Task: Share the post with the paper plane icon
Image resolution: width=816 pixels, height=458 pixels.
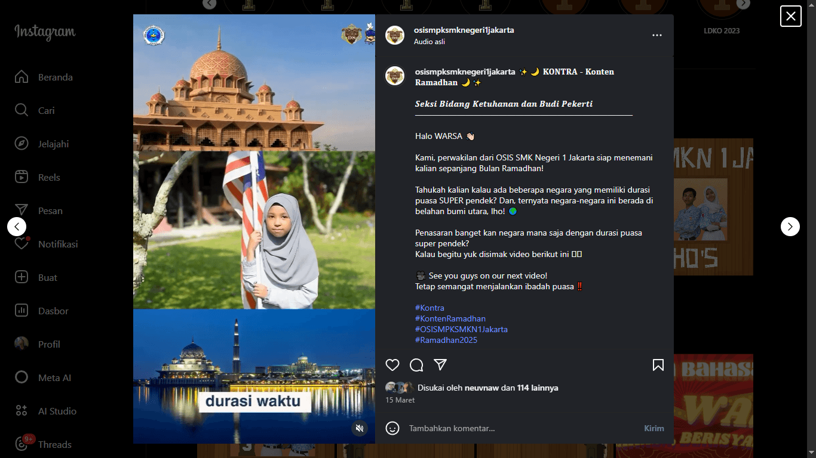Action: (x=440, y=365)
